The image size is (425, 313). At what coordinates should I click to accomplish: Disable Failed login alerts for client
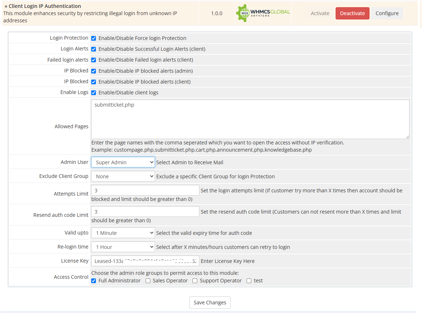pyautogui.click(x=94, y=60)
